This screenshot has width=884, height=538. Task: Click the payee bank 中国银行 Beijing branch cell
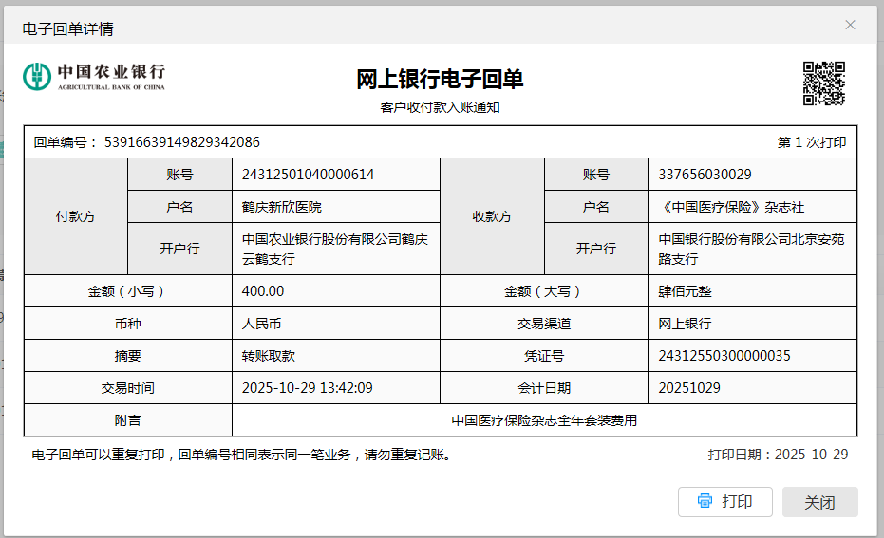click(751, 249)
